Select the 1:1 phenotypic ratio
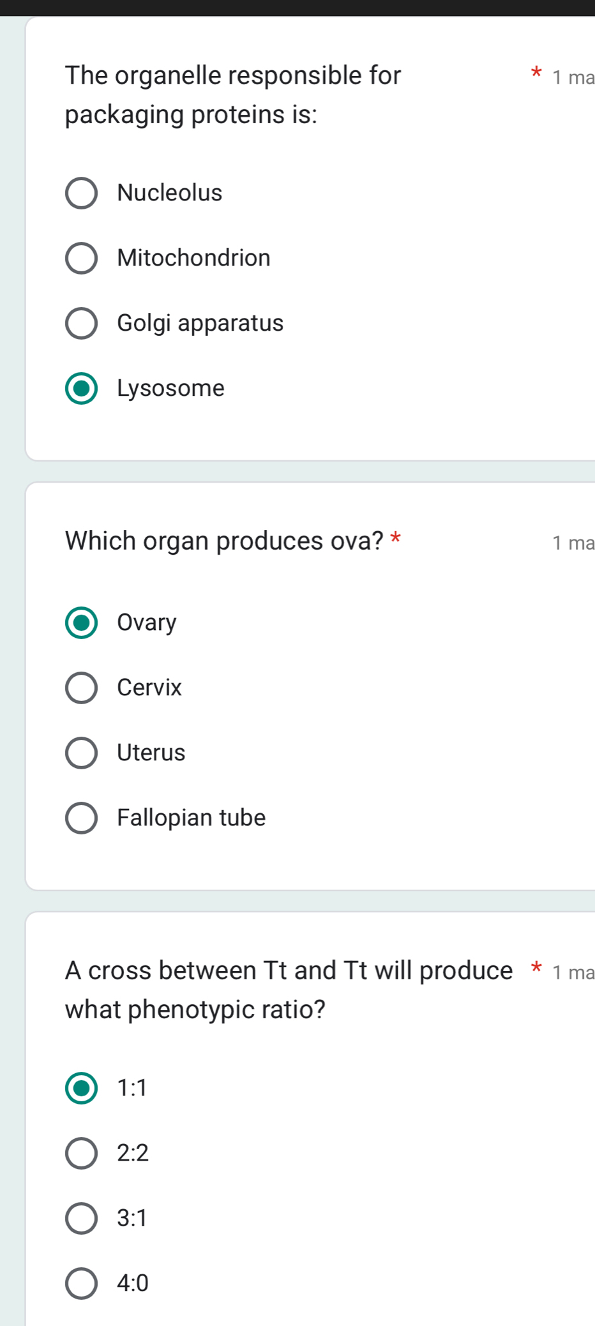Image resolution: width=595 pixels, height=1326 pixels. pyautogui.click(x=81, y=1089)
